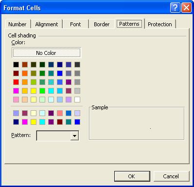Select the Border tab

click(102, 24)
